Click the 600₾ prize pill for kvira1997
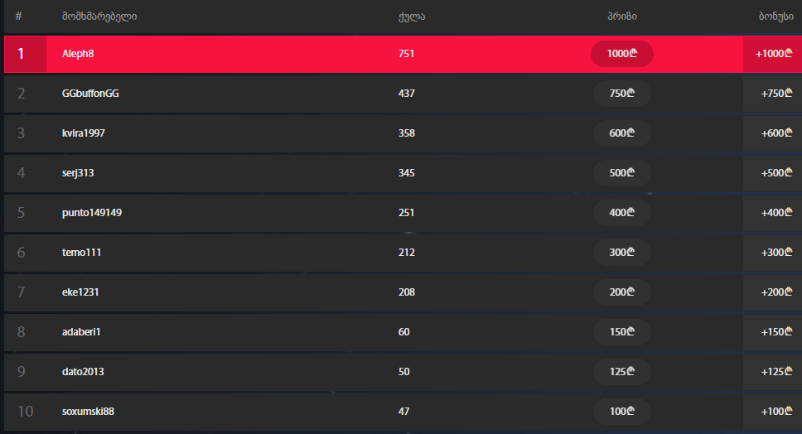 click(x=622, y=133)
